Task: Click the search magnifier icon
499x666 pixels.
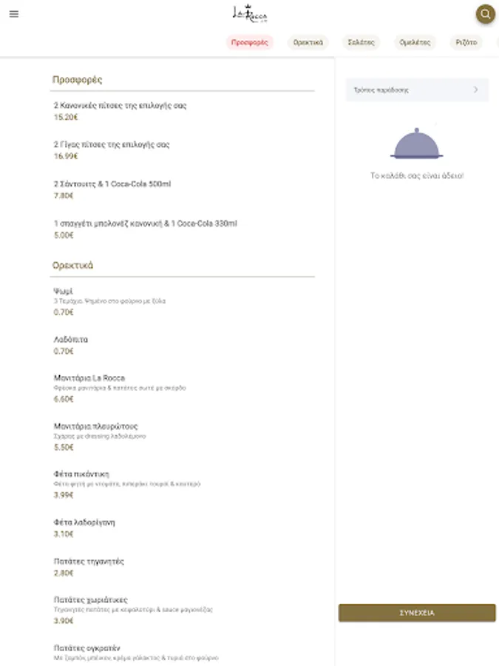Action: pyautogui.click(x=485, y=14)
